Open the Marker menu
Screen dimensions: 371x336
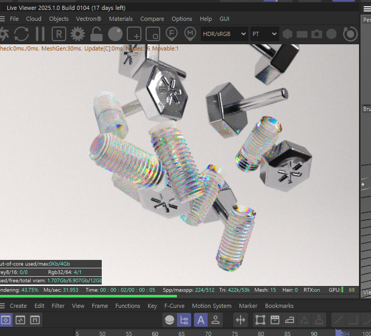[248, 306]
